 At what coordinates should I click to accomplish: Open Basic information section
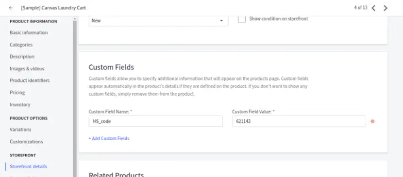click(x=29, y=32)
